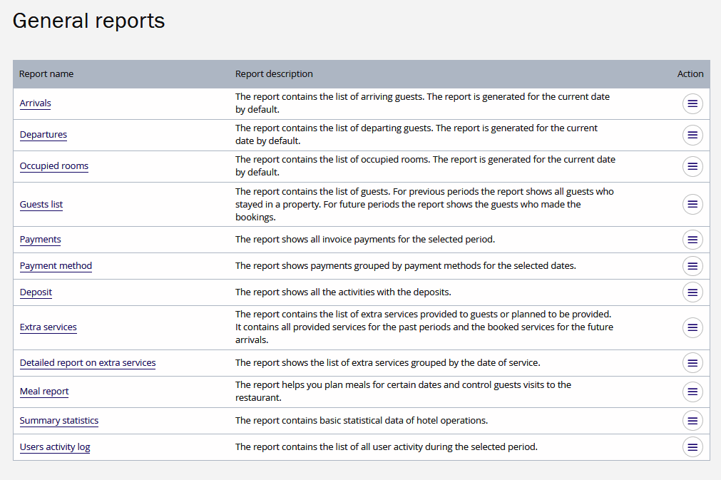This screenshot has height=480, width=721.
Task: Open the Extra services action menu icon
Action: (x=692, y=327)
